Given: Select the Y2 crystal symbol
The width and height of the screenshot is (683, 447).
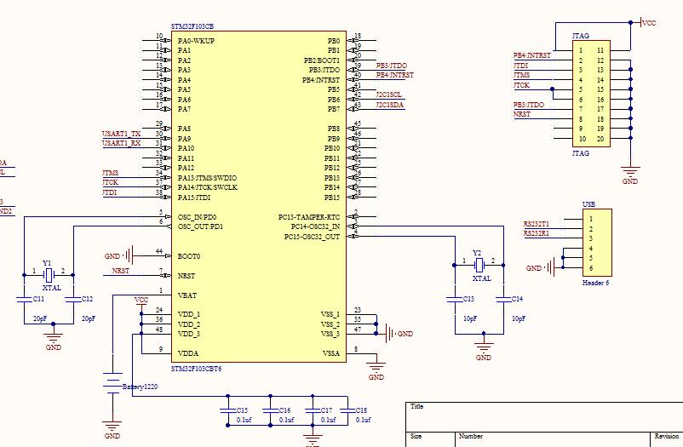Looking at the screenshot, I should pos(479,265).
